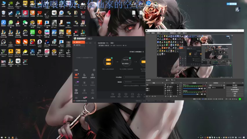Click 停止推流 stop streaming button in OBS
The image size is (247, 139).
235,85
